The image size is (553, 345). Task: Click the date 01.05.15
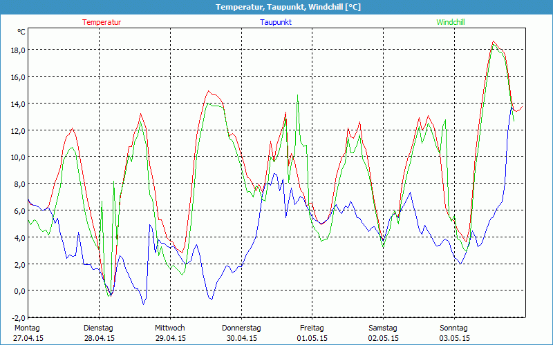coord(312,338)
